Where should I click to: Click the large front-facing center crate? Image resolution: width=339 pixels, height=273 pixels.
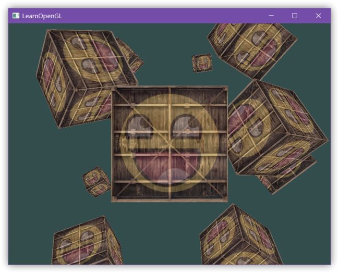tap(169, 144)
